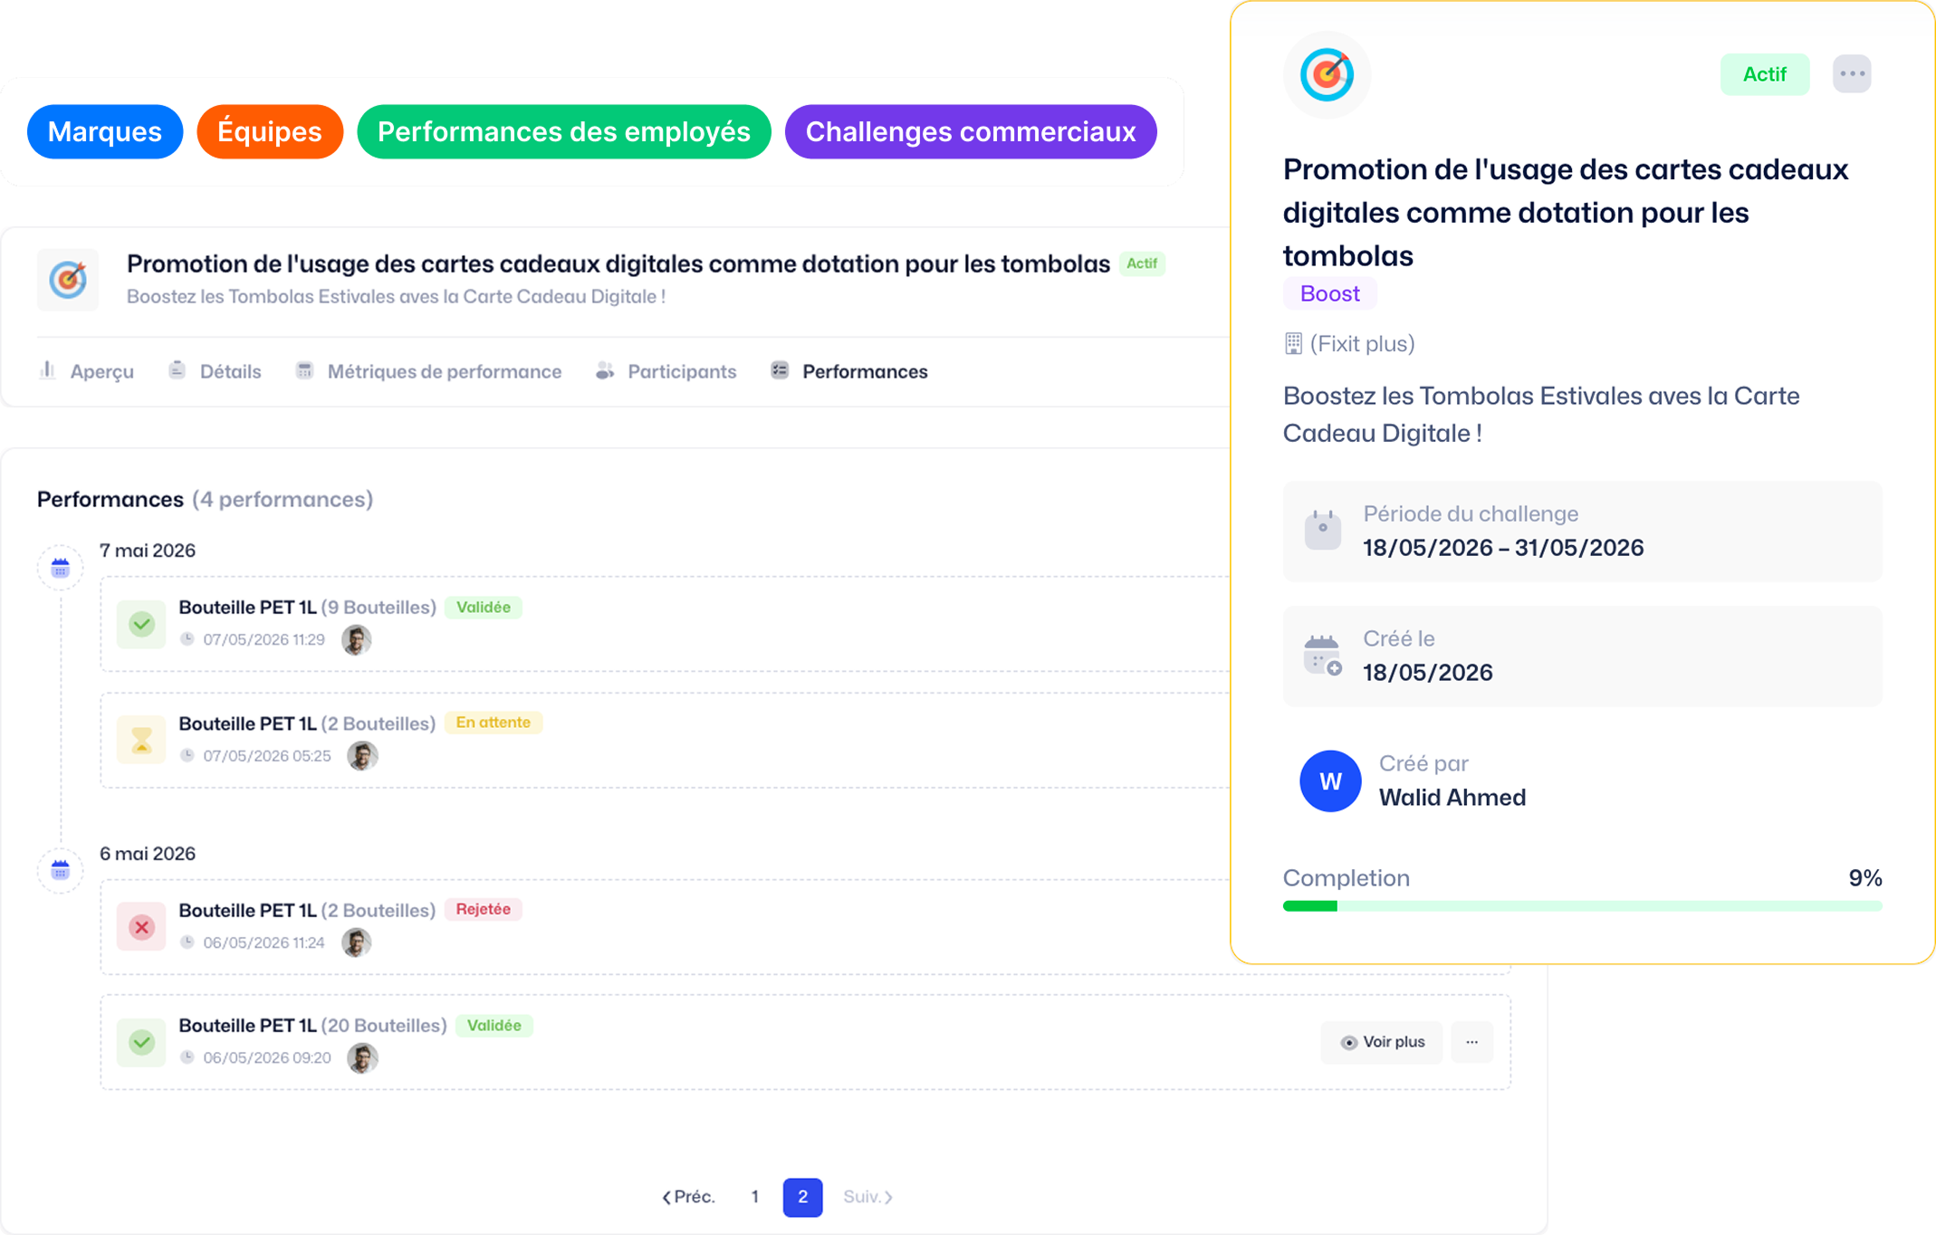This screenshot has height=1235, width=1936.
Task: Click the Challenges commerciaux purple button
Action: point(971,132)
